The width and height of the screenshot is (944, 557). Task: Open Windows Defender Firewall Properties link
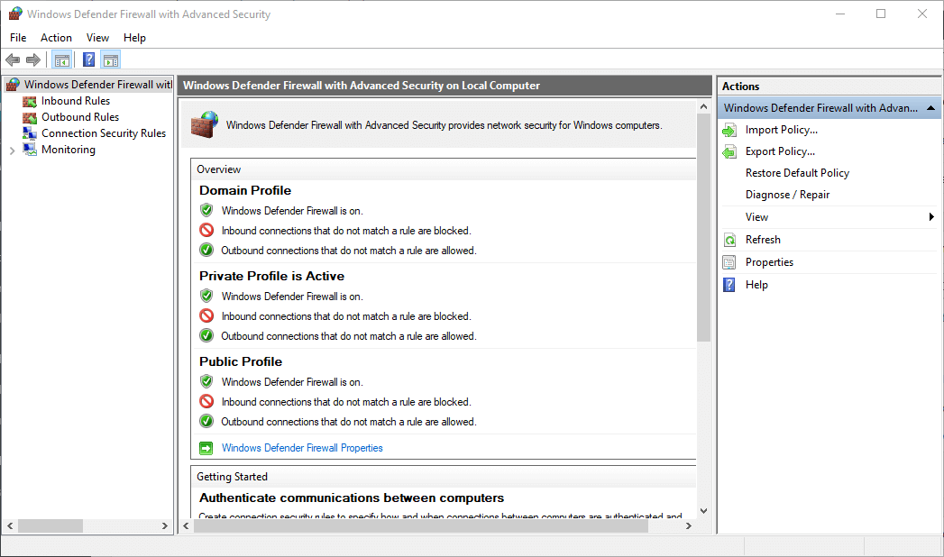pos(302,448)
